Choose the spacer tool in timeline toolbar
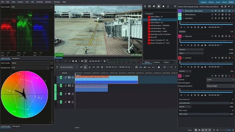This screenshot has width=235, height=132. click(x=94, y=67)
